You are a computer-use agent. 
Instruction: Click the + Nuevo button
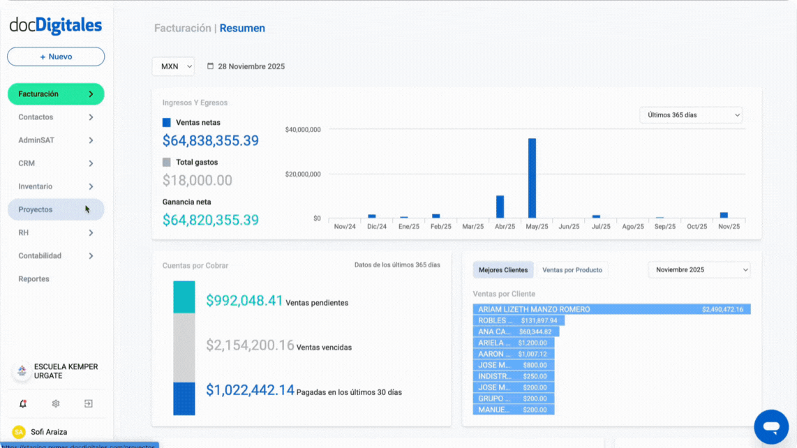[55, 57]
